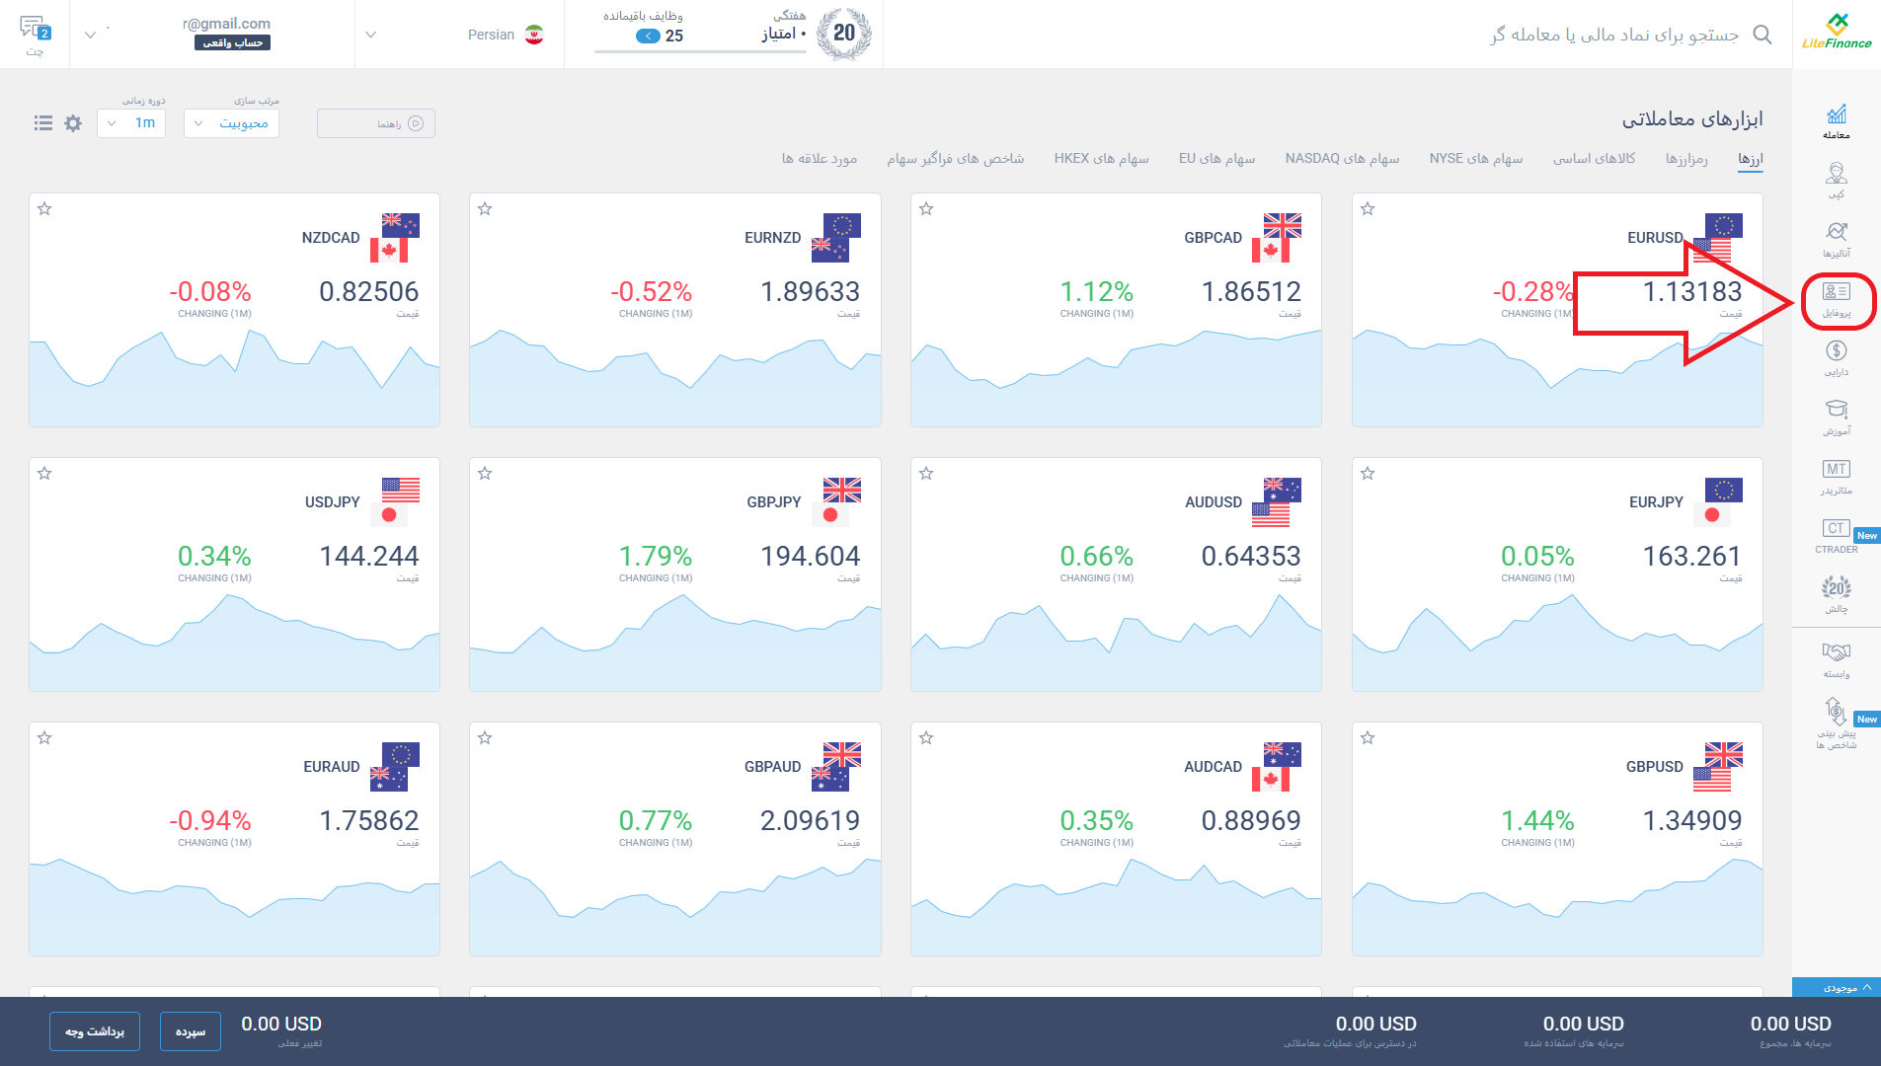
Task: Open the چالش (Challenge) sidebar icon
Action: click(x=1837, y=595)
